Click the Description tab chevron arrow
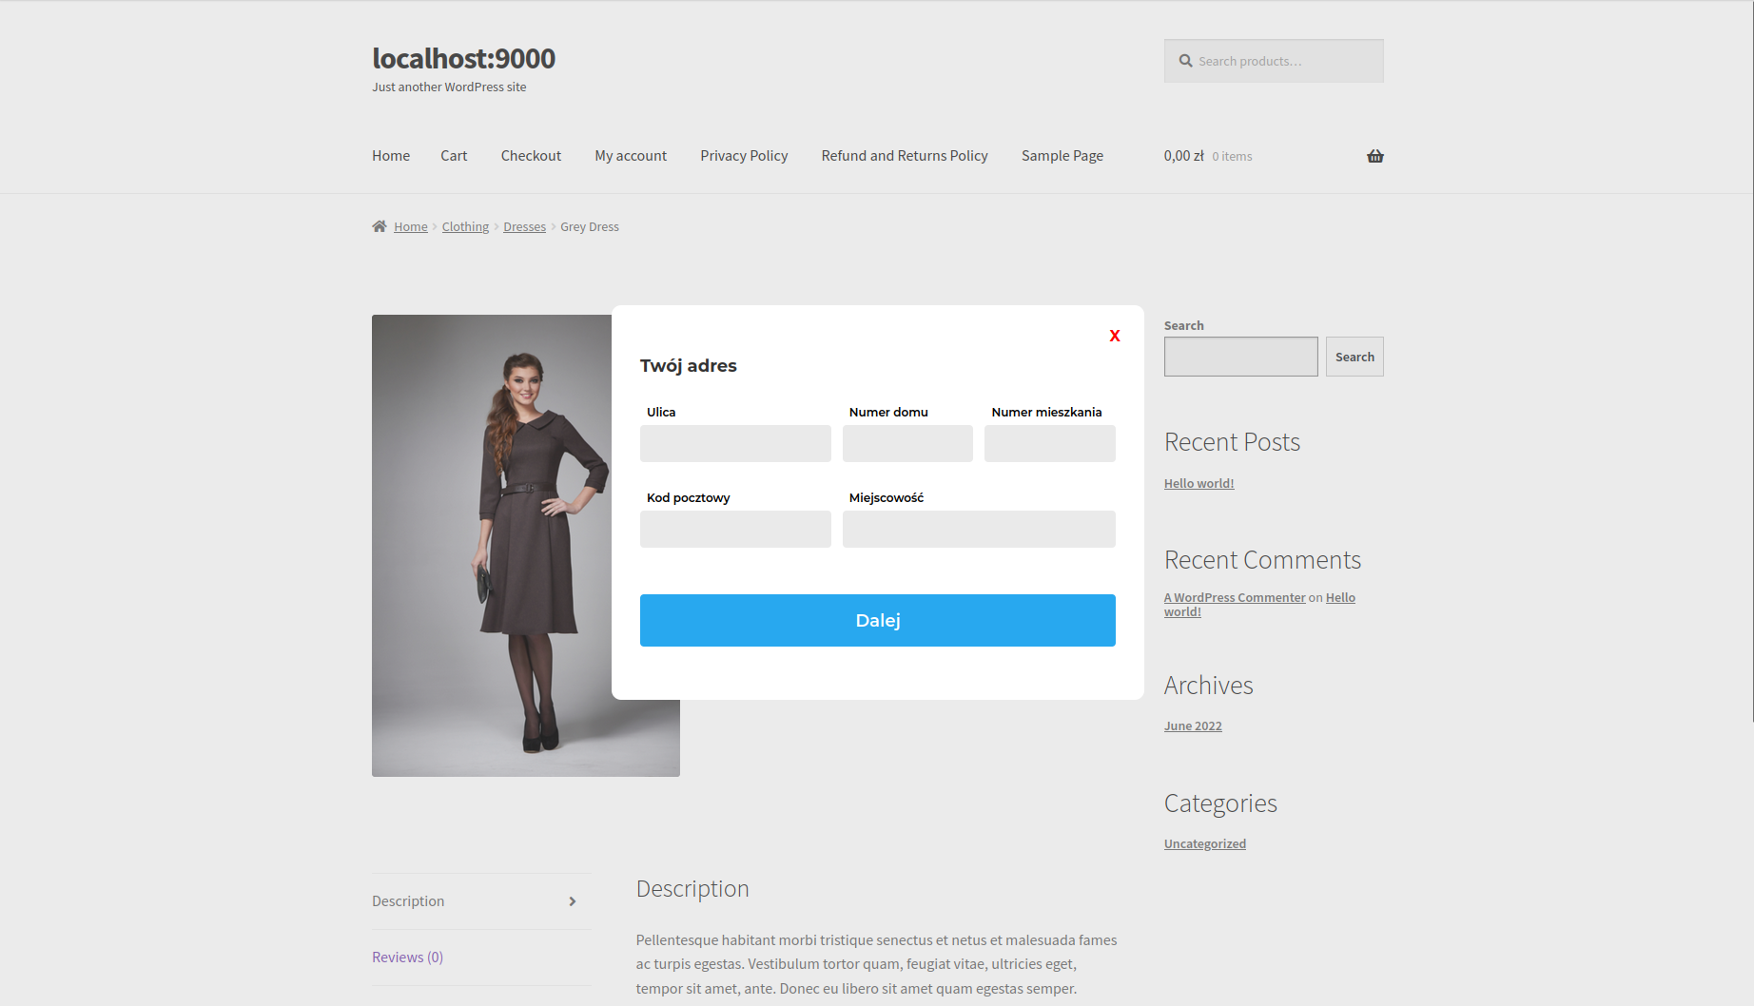This screenshot has width=1754, height=1006. click(x=573, y=901)
